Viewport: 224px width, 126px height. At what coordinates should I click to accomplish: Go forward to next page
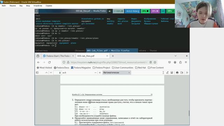[x=44, y=62]
